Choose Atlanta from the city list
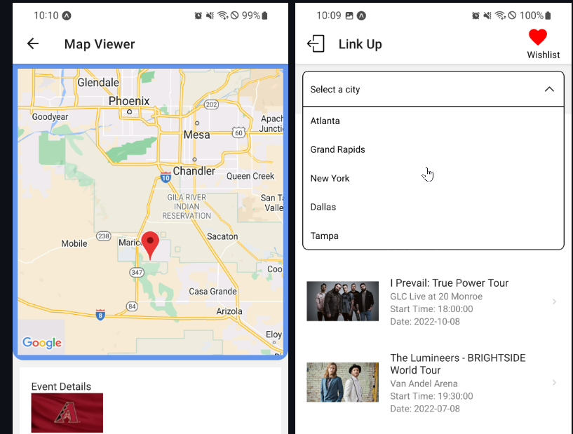Screen dimensions: 573x434 click(x=433, y=121)
